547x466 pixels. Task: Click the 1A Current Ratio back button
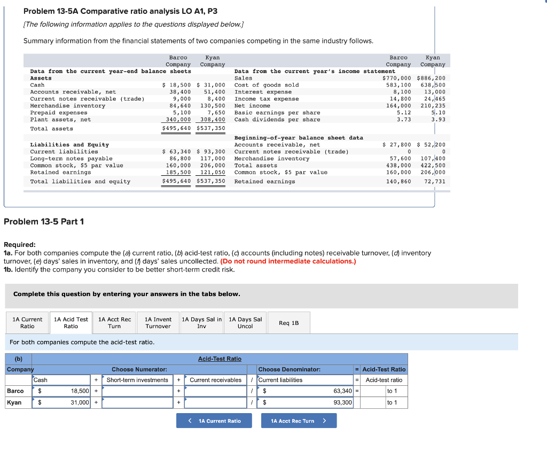coord(214,421)
